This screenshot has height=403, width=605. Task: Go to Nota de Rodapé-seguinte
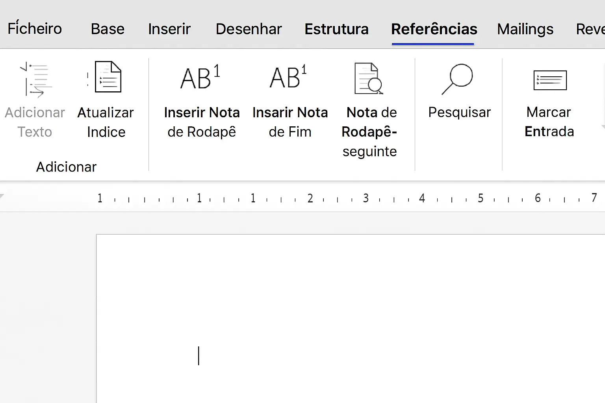(369, 110)
